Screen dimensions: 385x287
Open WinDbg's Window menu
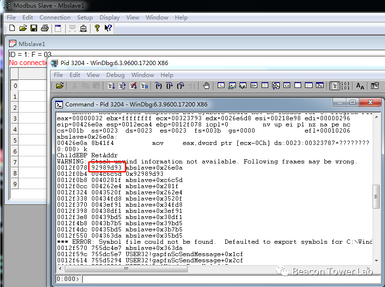pos(142,75)
